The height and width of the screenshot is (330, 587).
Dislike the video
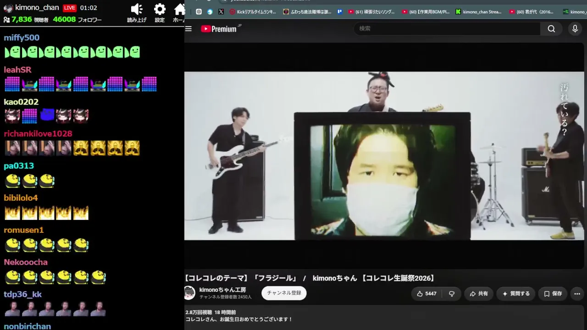pyautogui.click(x=452, y=294)
